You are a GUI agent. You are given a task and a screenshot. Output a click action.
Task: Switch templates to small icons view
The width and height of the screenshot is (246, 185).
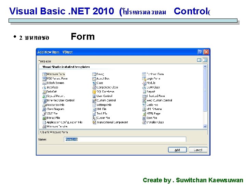(x=205, y=60)
